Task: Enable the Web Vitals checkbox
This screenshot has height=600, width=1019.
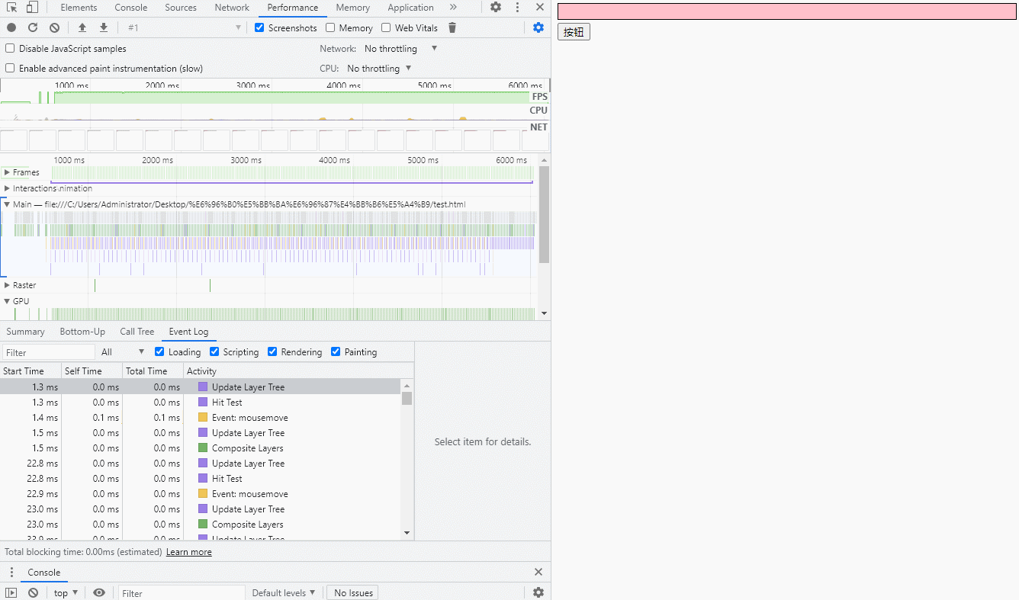Action: 386,27
